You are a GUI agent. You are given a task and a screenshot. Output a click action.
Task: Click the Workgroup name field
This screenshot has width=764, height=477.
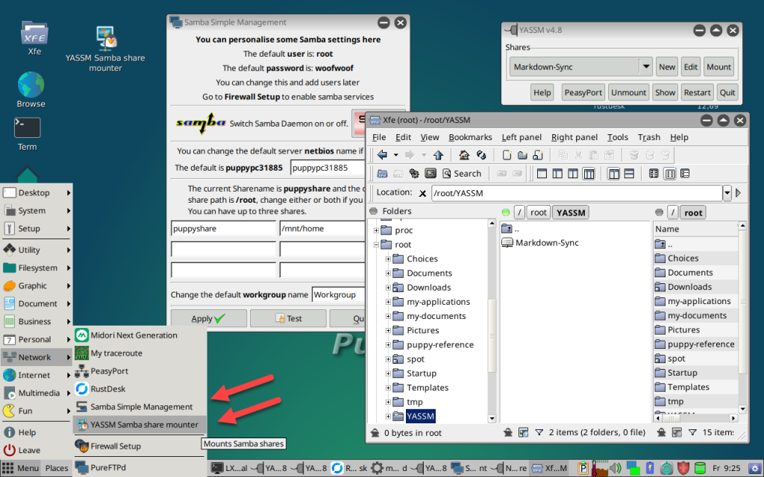pos(339,294)
